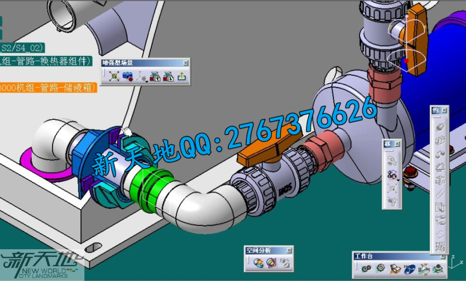Close the 空间分析 toolbar
The width and height of the screenshot is (466, 281).
289,251
